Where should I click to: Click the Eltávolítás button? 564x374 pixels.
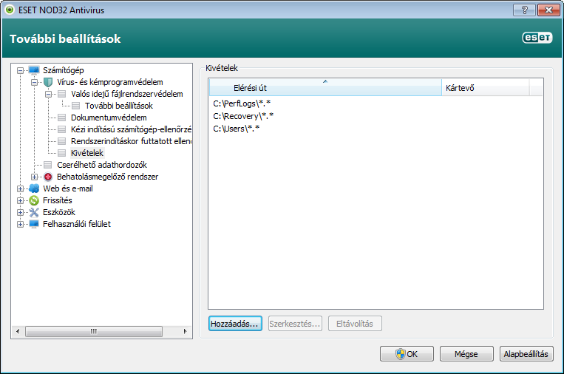coord(355,324)
